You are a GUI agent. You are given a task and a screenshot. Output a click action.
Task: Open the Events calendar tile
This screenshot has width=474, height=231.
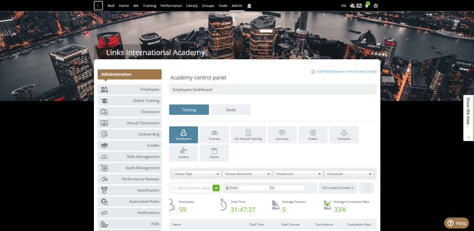click(214, 153)
